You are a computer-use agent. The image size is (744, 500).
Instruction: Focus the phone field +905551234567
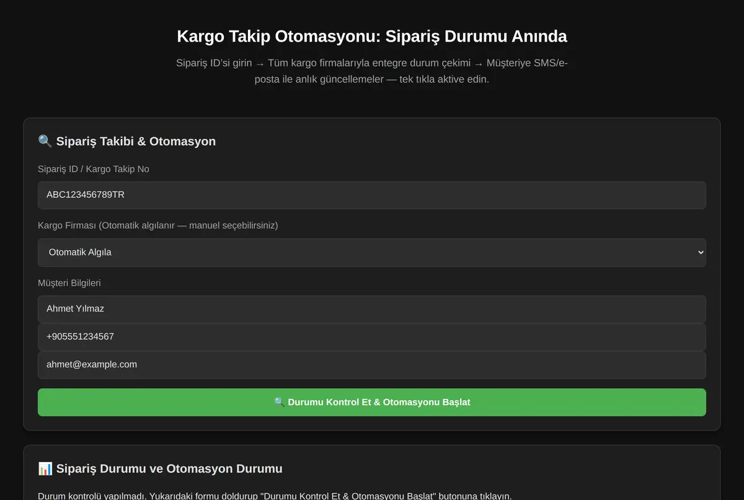coord(371,337)
